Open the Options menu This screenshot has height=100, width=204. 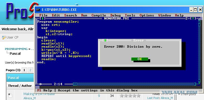tap(147, 15)
